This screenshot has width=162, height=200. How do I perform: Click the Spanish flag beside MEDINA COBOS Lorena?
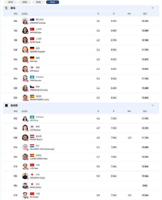click(32, 96)
